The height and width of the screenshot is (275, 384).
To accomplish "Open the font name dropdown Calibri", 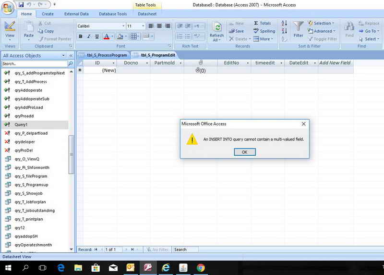I will 123,26.
